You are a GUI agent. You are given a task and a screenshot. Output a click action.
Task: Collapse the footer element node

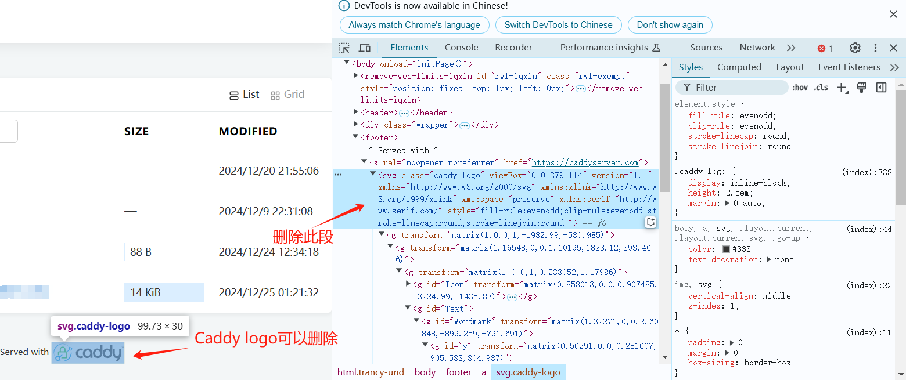[x=356, y=137]
